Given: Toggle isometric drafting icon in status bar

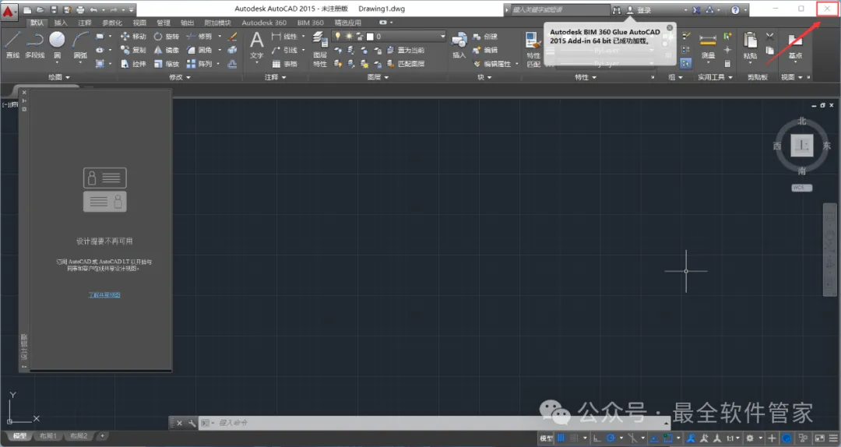Looking at the screenshot, I should (632, 438).
